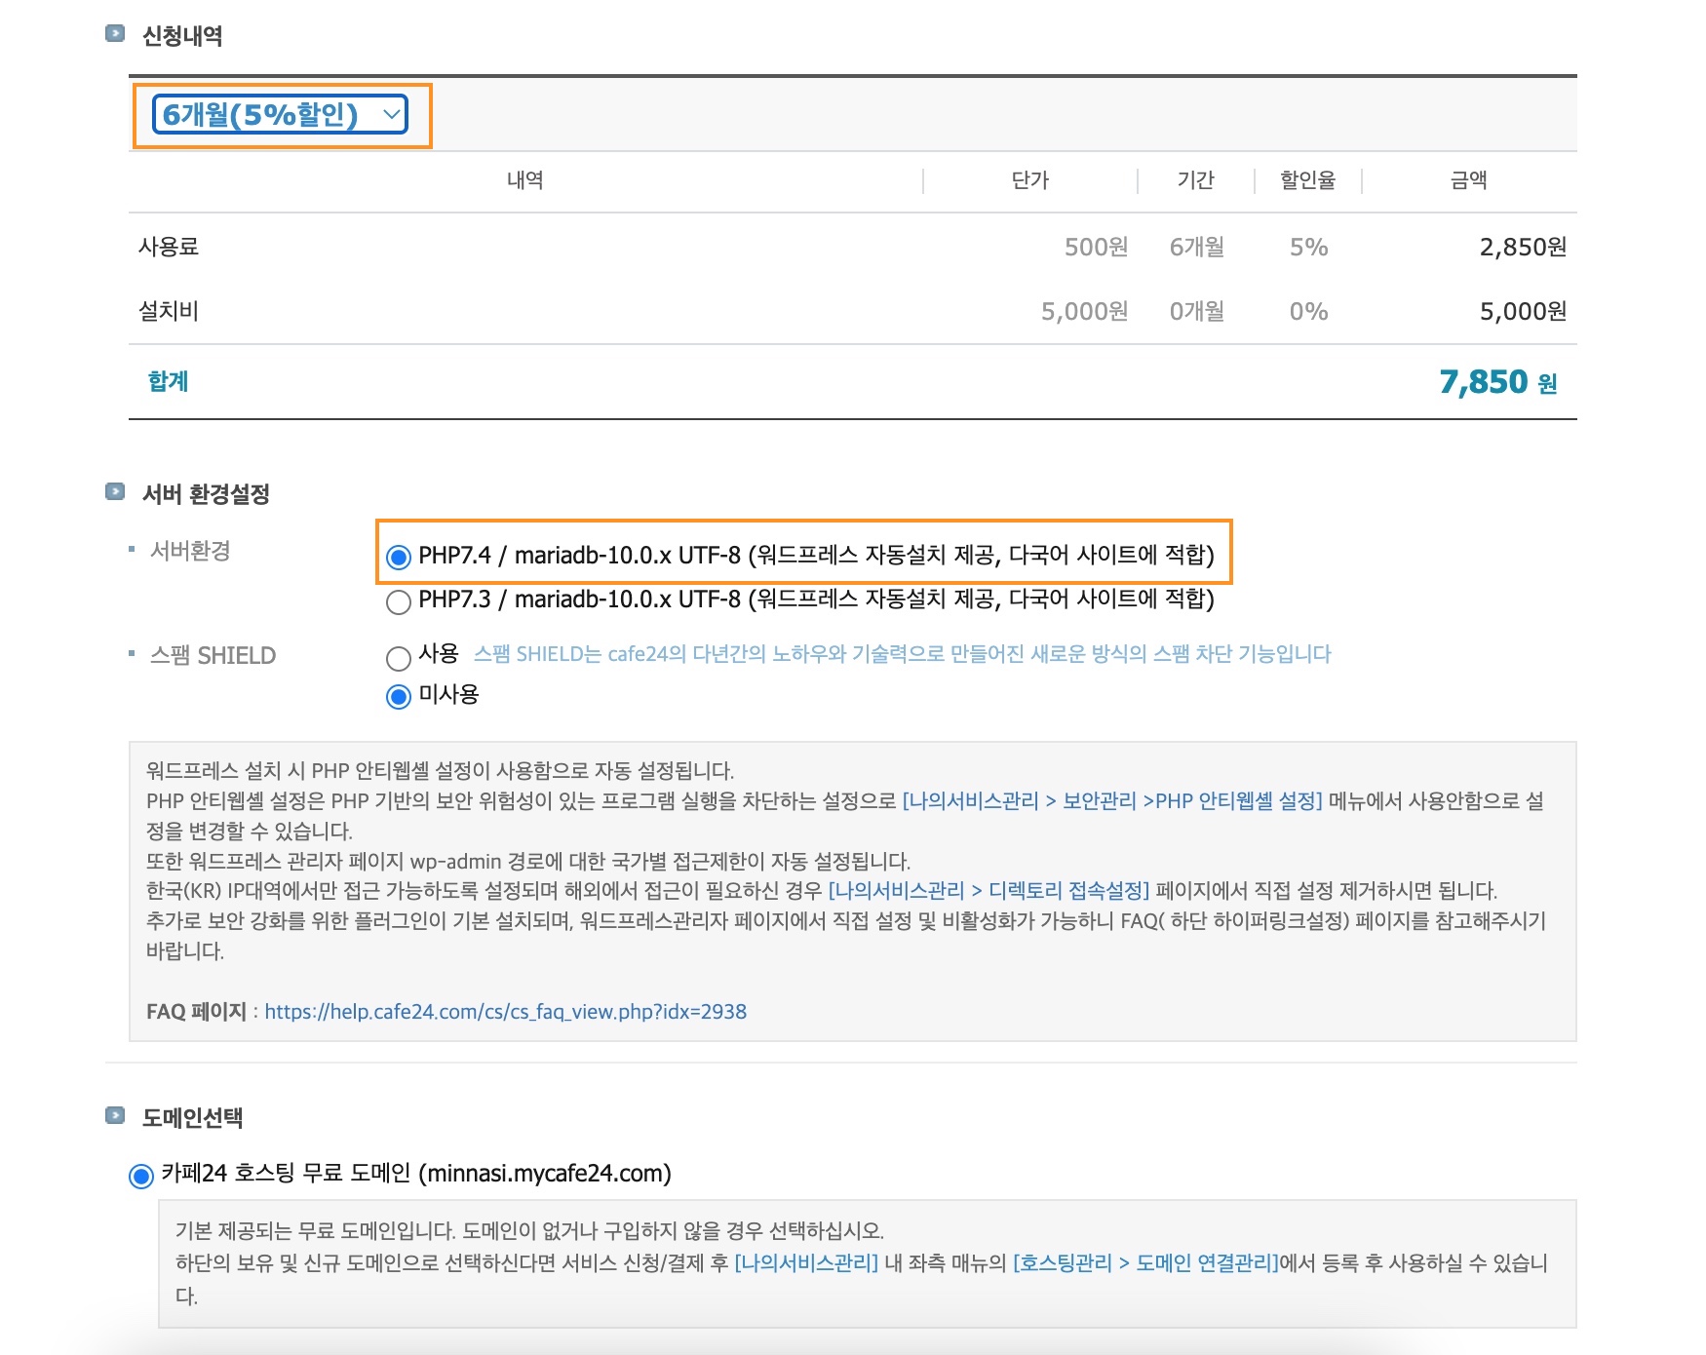Click the 6개월 period value in 사용료 row
This screenshot has height=1355, width=1706.
click(x=1197, y=247)
